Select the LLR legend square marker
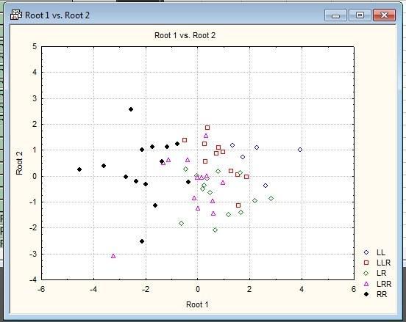Screen dimensions: 406x322 (366, 263)
